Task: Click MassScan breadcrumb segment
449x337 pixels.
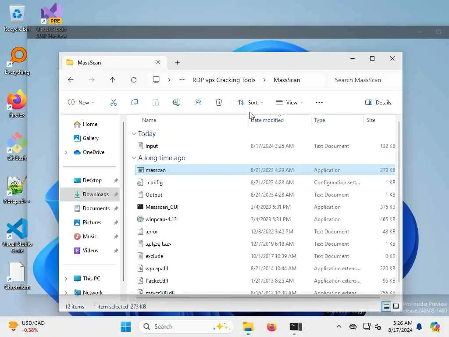Action: (x=287, y=80)
